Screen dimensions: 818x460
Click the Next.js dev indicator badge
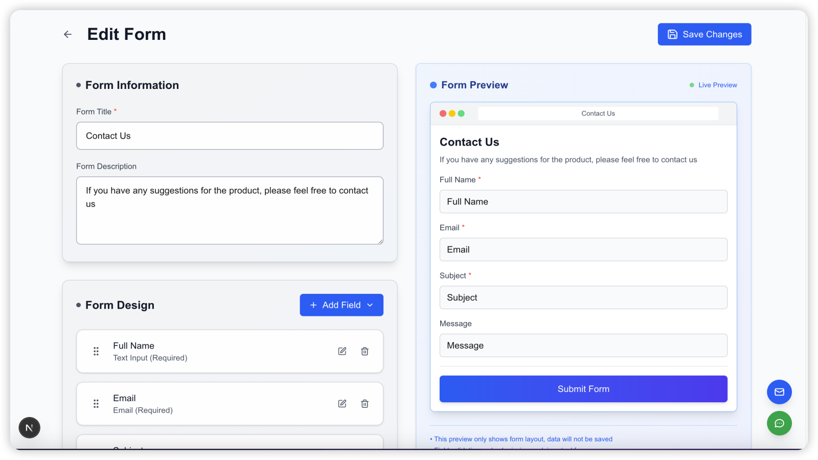(x=30, y=428)
